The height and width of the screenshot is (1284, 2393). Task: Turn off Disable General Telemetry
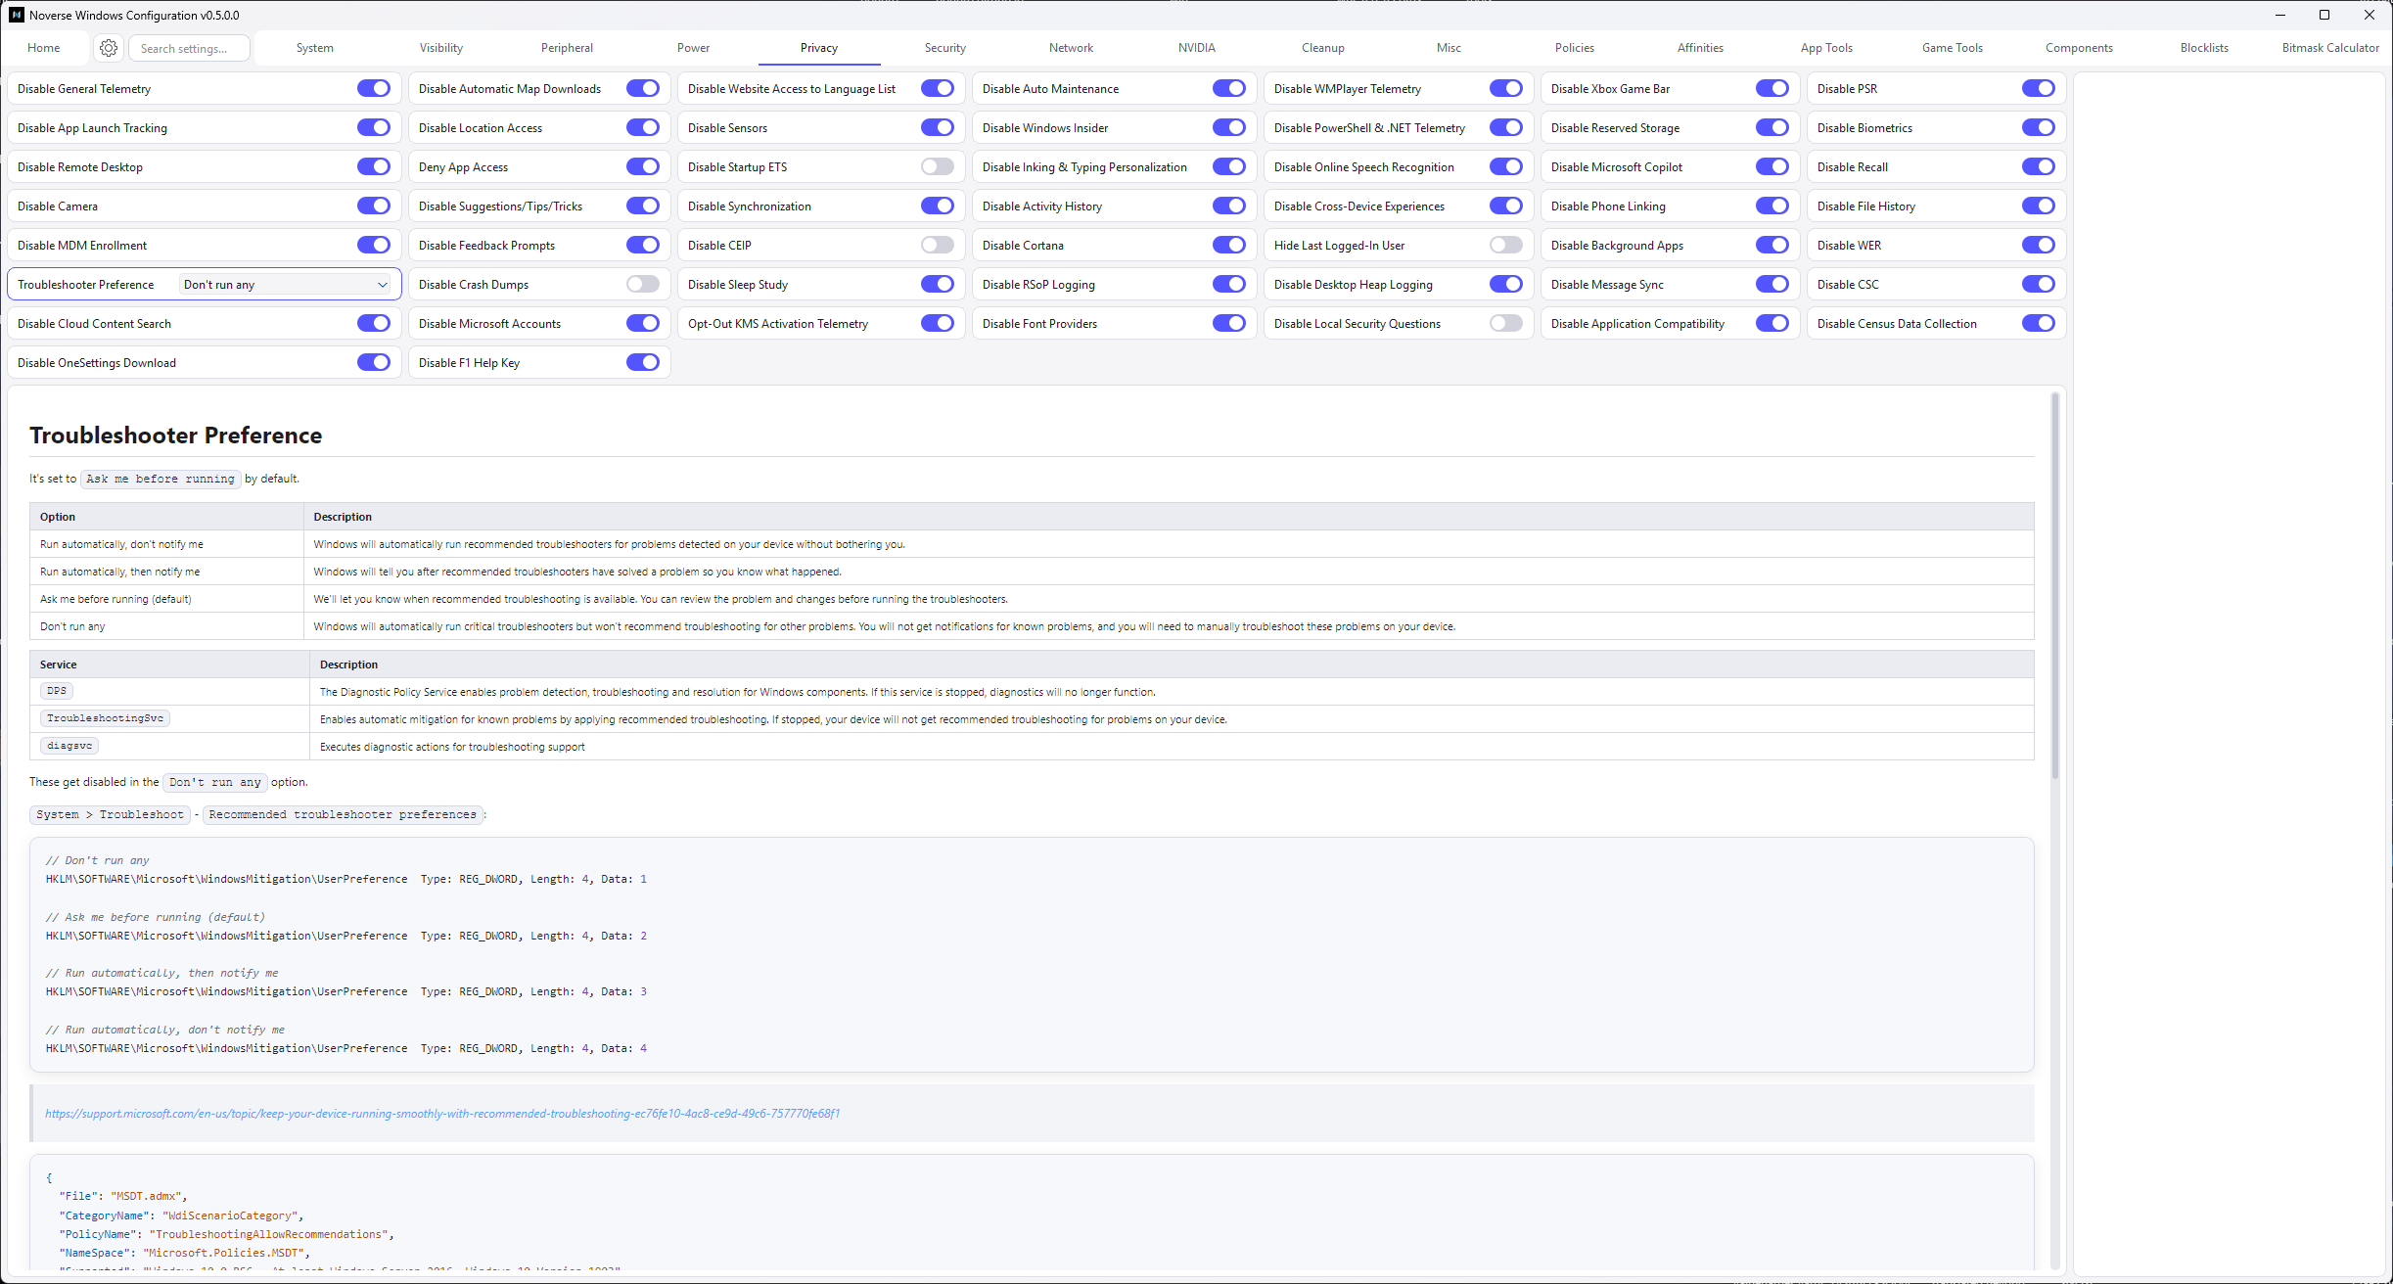[373, 89]
